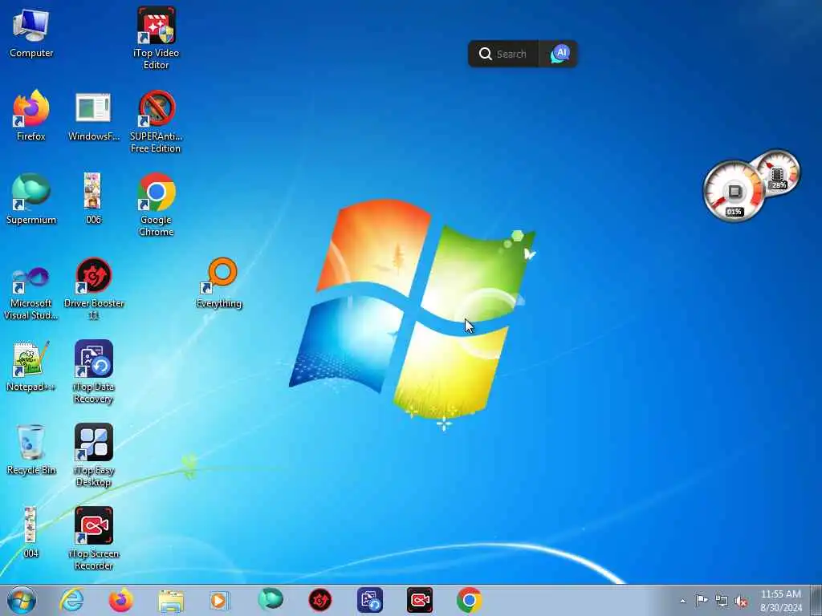Launch Supermium from the taskbar
Viewport: 822px width, 616px height.
(271, 600)
